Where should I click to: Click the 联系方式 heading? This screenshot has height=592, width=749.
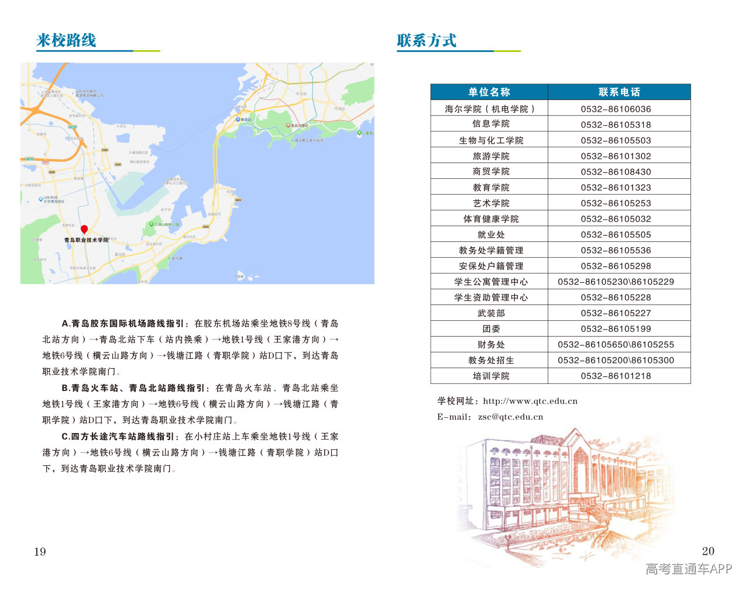pos(427,40)
